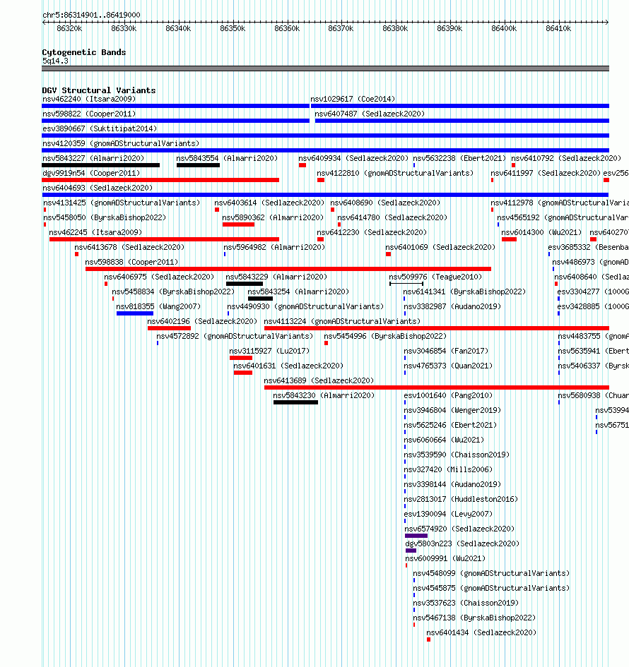Select the nsv3946804 (Wenger2019) label
The width and height of the screenshot is (629, 667).
click(x=452, y=411)
